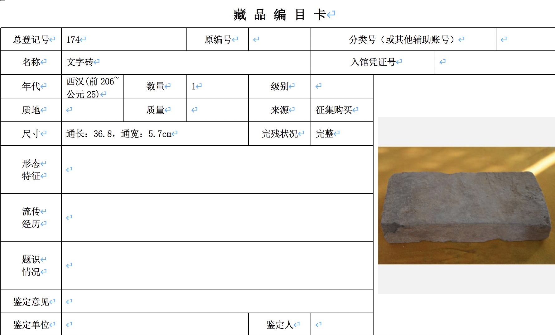Click the 质地 label cell
Viewport: 555px width, 335px height.
coord(31,110)
